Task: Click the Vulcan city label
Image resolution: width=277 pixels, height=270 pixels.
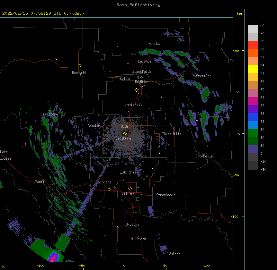Action: tap(174, 254)
